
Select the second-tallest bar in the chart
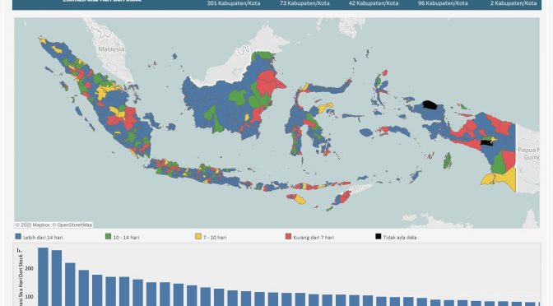[x=57, y=278]
